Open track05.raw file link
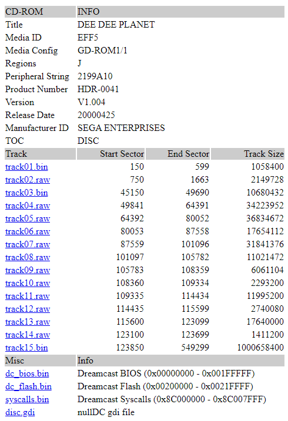Viewport: 288px width, 421px height. [x=28, y=218]
